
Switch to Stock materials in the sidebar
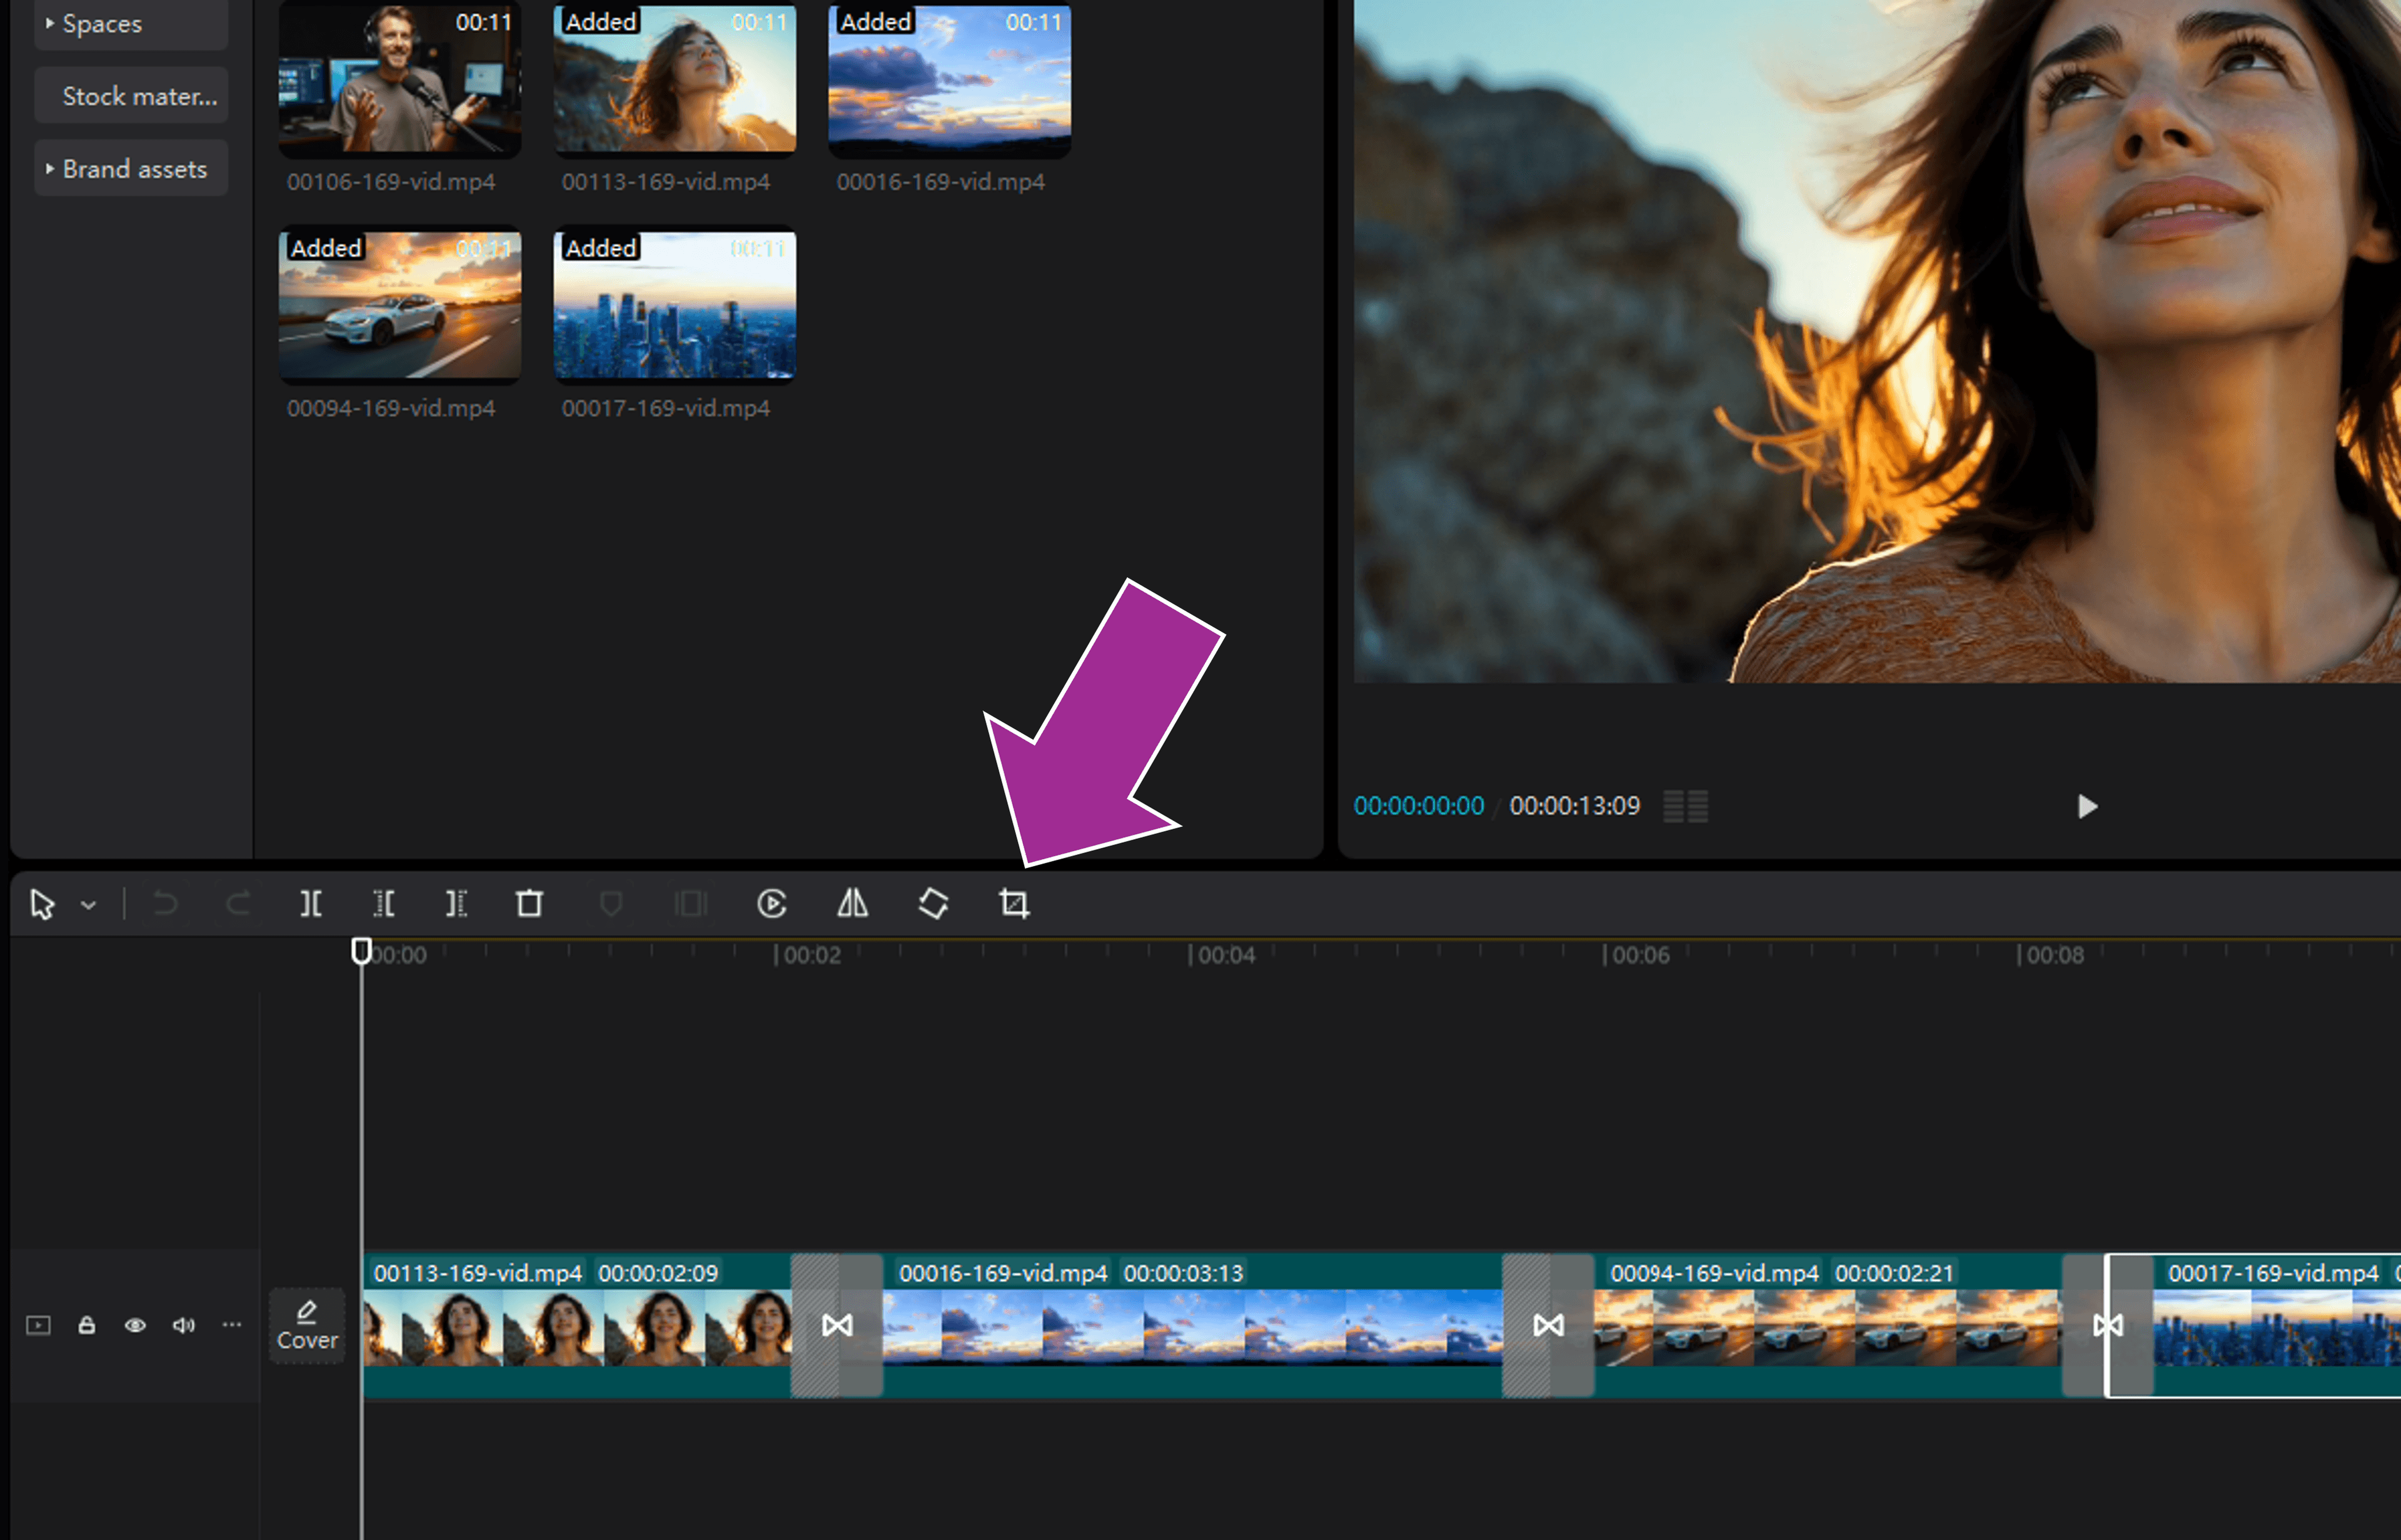[x=131, y=95]
